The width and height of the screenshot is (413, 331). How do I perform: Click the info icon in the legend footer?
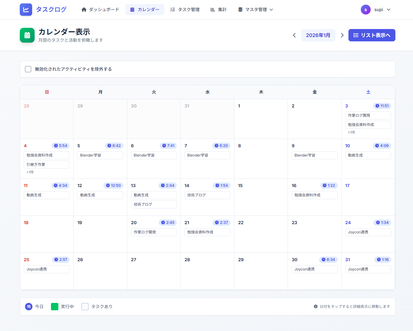coord(315,307)
